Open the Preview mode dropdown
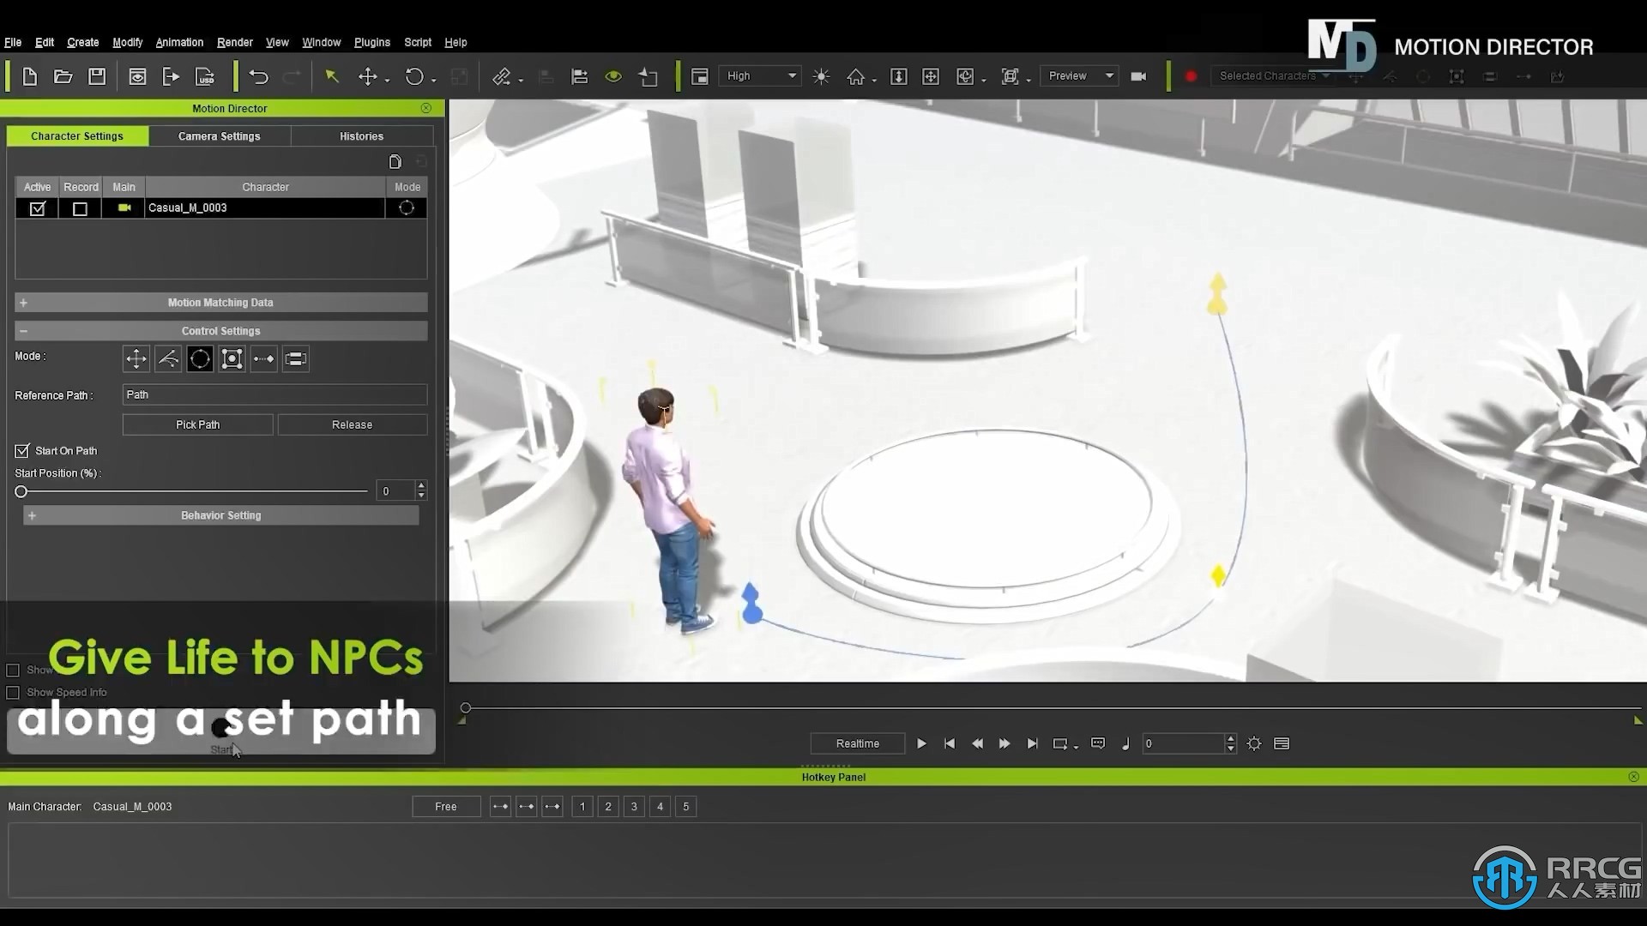Screen dimensions: 1647x926 point(1080,75)
